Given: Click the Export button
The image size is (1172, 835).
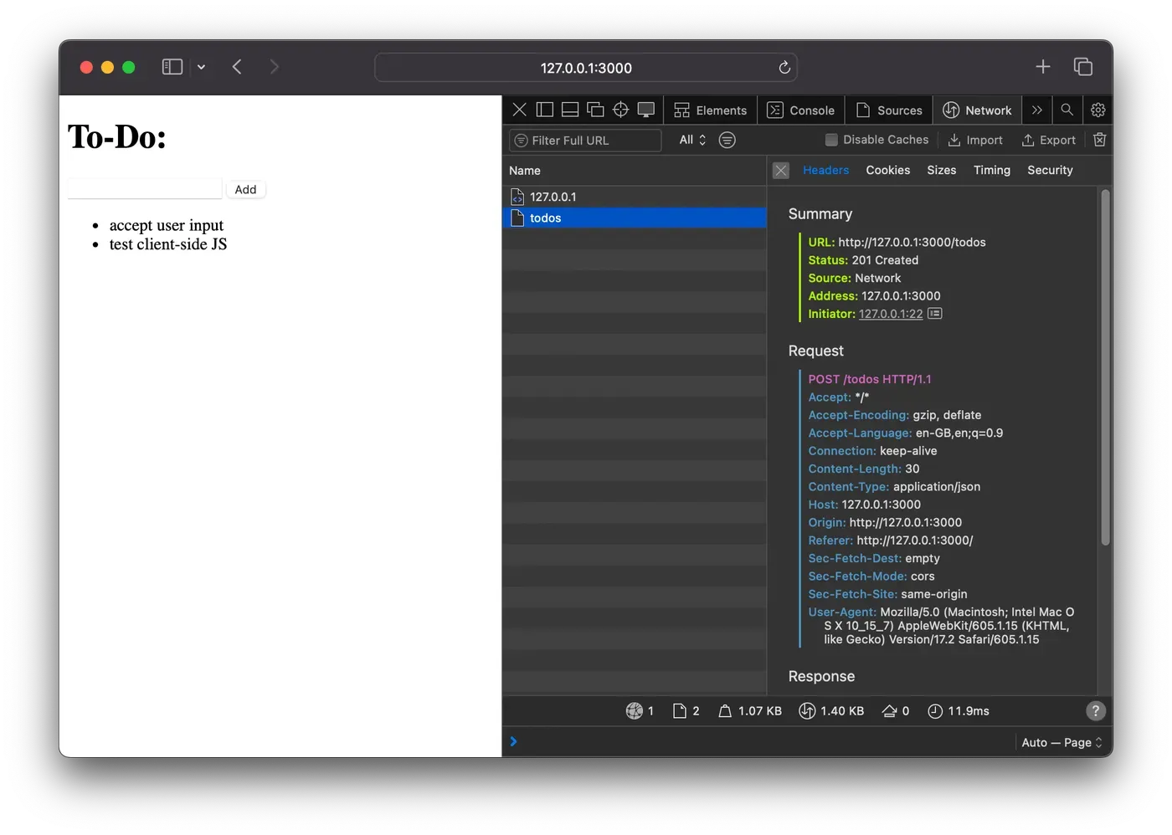Looking at the screenshot, I should [x=1049, y=140].
